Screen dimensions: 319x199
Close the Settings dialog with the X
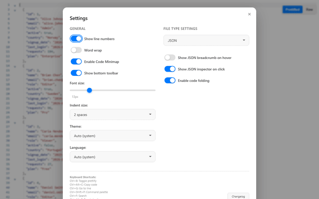249,14
